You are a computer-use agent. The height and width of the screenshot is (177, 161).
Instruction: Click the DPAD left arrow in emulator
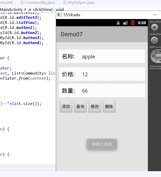(153, 56)
